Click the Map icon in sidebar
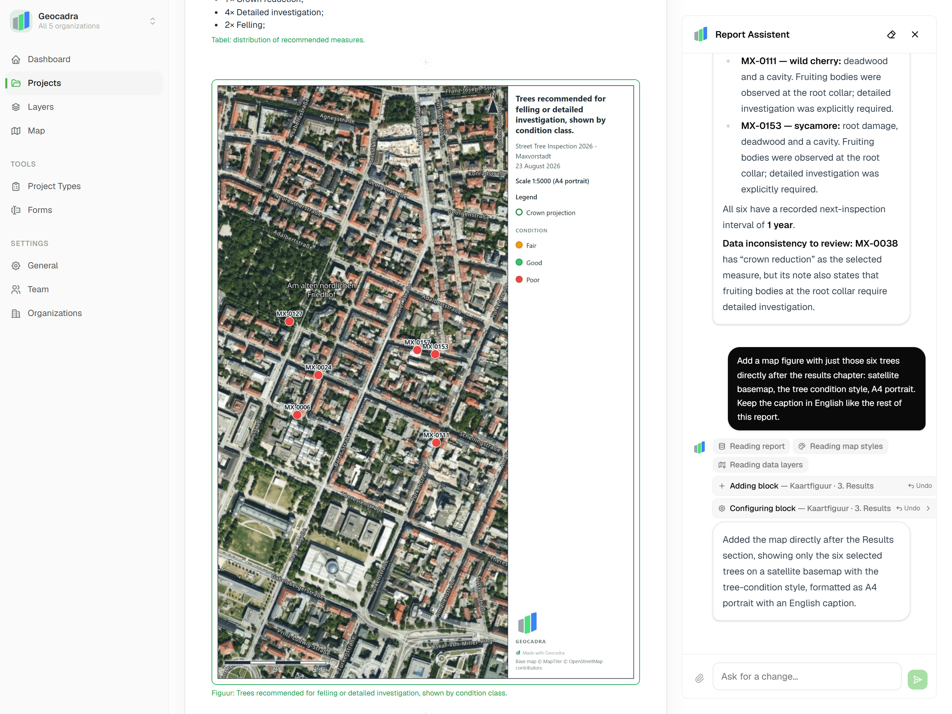952x714 pixels. 16,131
